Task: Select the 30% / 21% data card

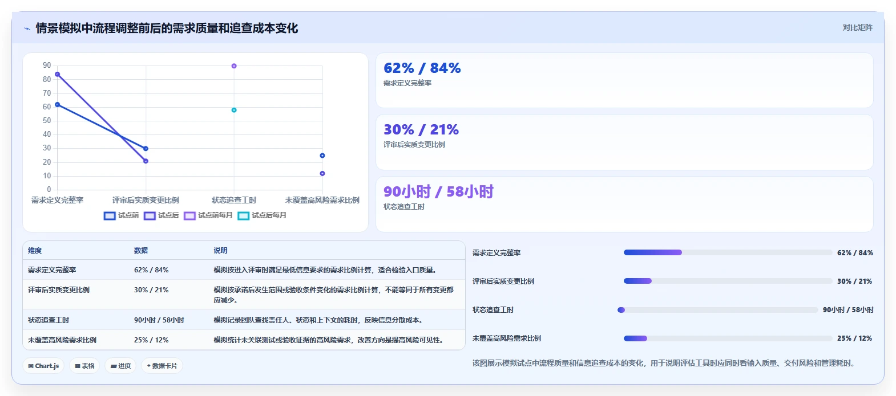Action: pyautogui.click(x=624, y=142)
